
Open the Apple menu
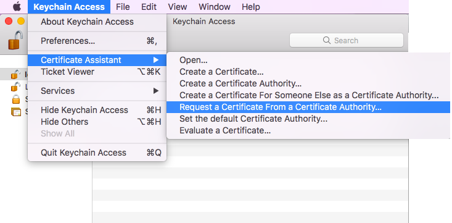[17, 7]
